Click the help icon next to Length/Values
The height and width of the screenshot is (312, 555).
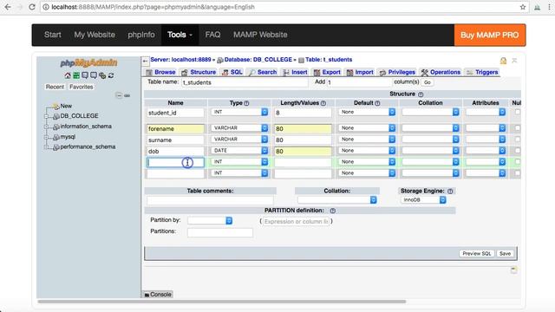pyautogui.click(x=323, y=103)
